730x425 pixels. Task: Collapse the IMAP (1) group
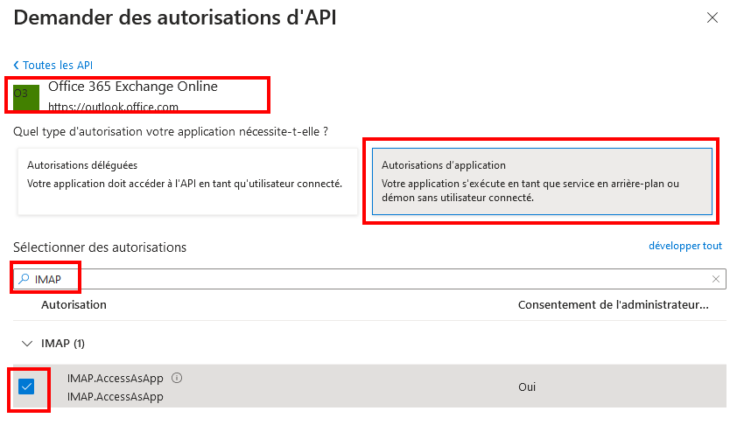27,344
